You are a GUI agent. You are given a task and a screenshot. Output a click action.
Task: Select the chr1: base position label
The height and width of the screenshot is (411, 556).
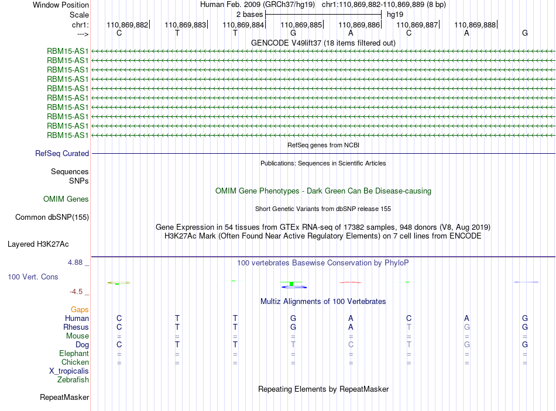pyautogui.click(x=80, y=25)
